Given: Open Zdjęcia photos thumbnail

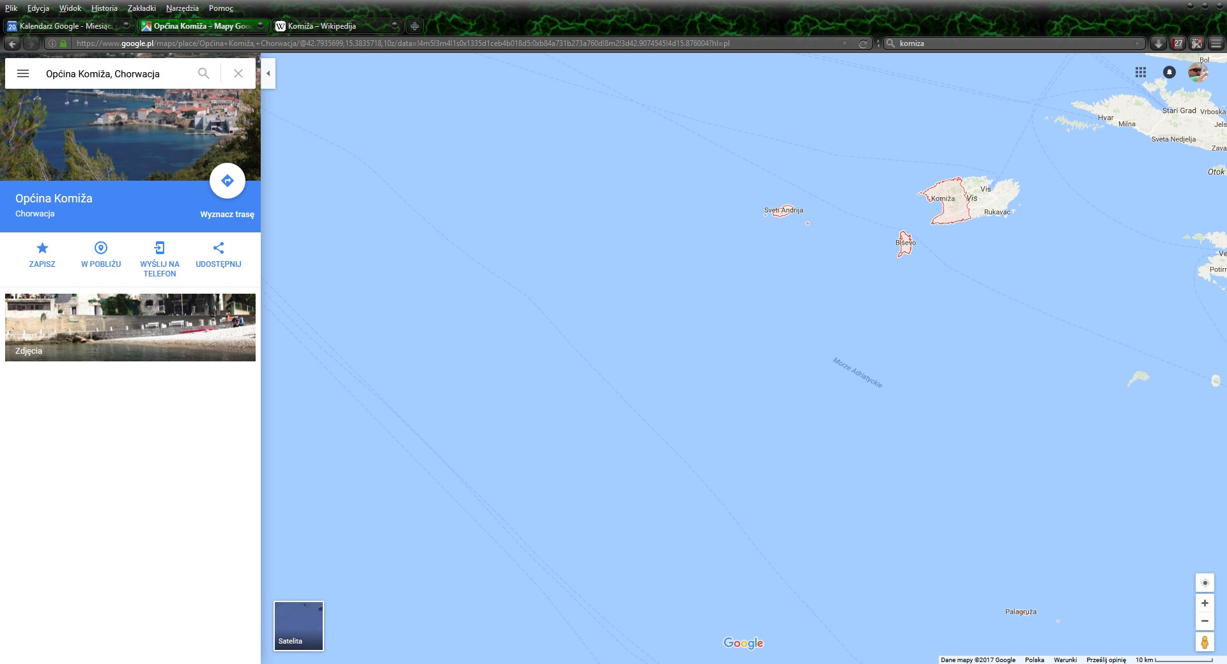Looking at the screenshot, I should [x=130, y=328].
